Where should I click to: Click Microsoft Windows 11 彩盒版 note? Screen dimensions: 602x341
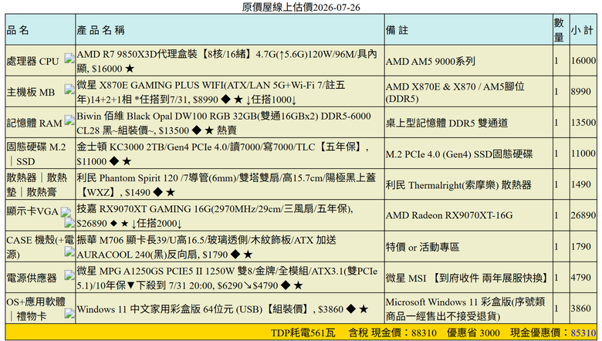[465, 309]
